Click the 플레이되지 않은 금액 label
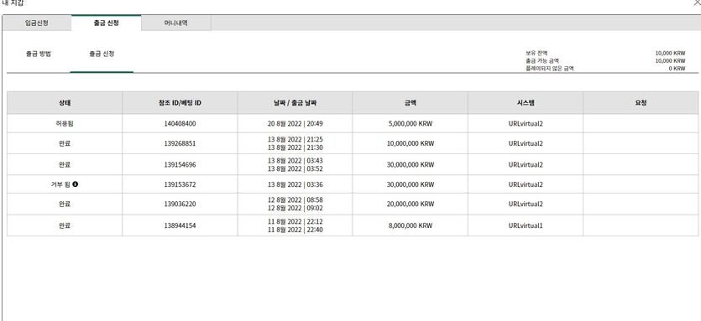 point(549,69)
